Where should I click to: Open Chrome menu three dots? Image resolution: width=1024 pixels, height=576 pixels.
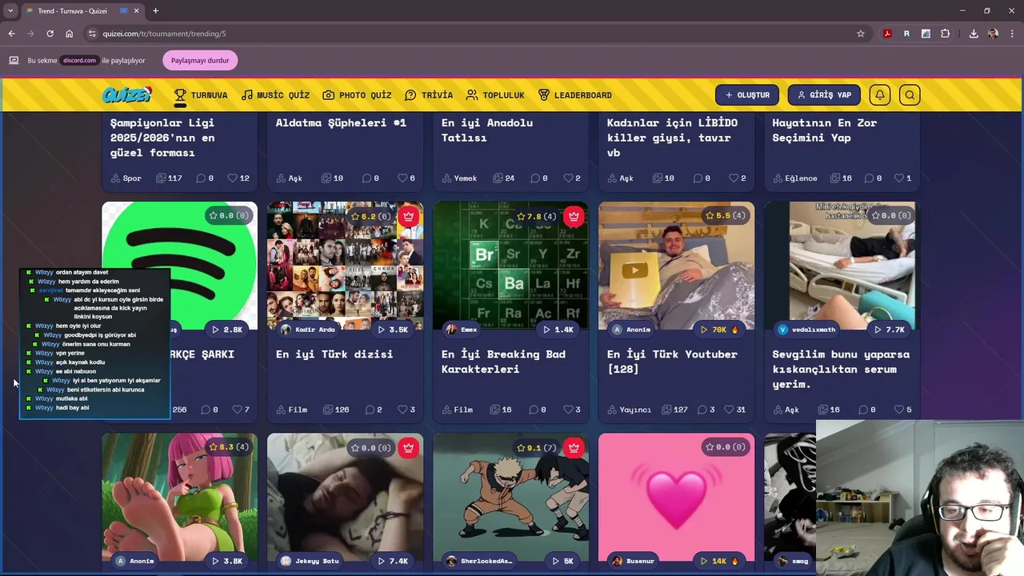pos(1012,34)
